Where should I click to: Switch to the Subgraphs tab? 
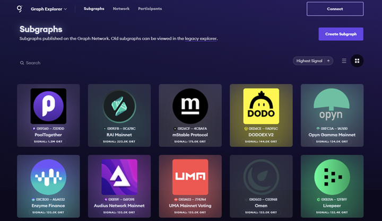tap(94, 9)
